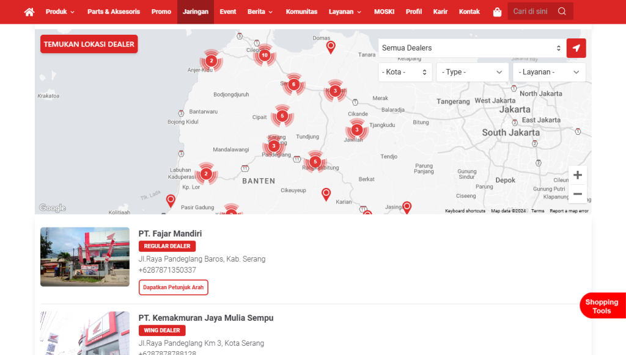Go to the Promo menu item

tap(161, 12)
